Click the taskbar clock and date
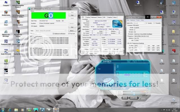Viewport: 180px width, 112px height. (x=174, y=110)
